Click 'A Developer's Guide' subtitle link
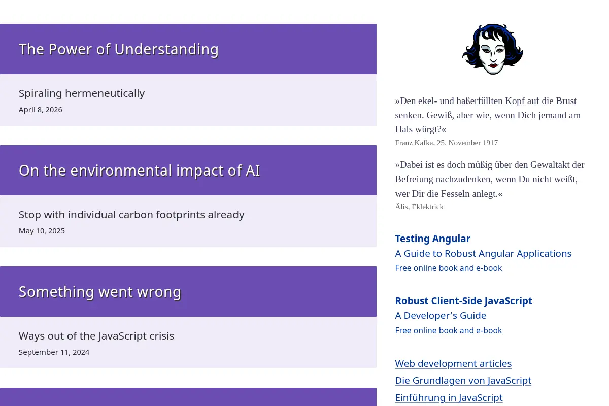The height and width of the screenshot is (406, 609). tap(441, 316)
